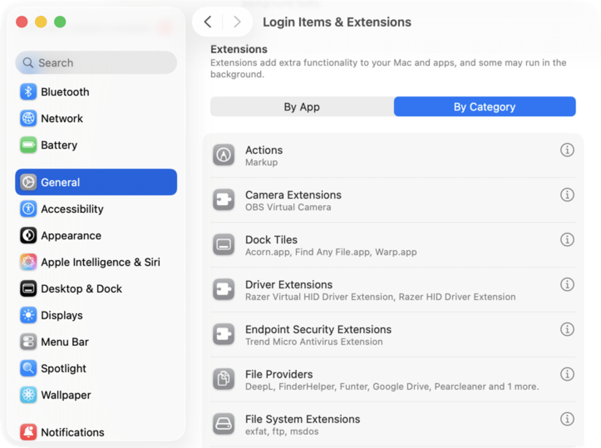Select the Driver Extensions row icon
This screenshot has width=601, height=448.
(224, 290)
